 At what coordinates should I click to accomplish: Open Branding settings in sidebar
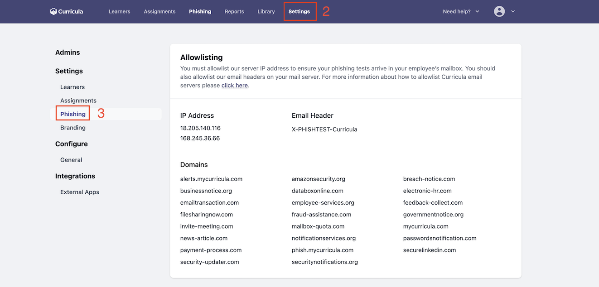click(x=73, y=128)
